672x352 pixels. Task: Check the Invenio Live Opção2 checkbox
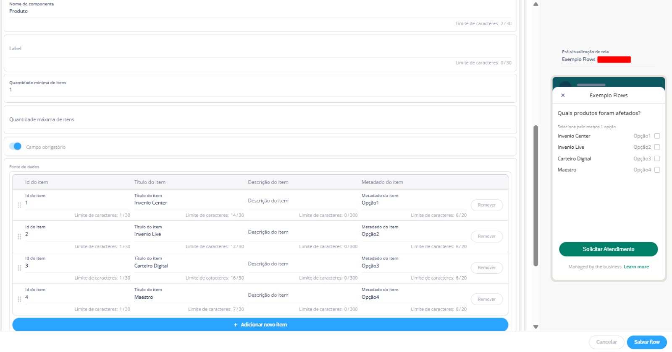coord(657,147)
